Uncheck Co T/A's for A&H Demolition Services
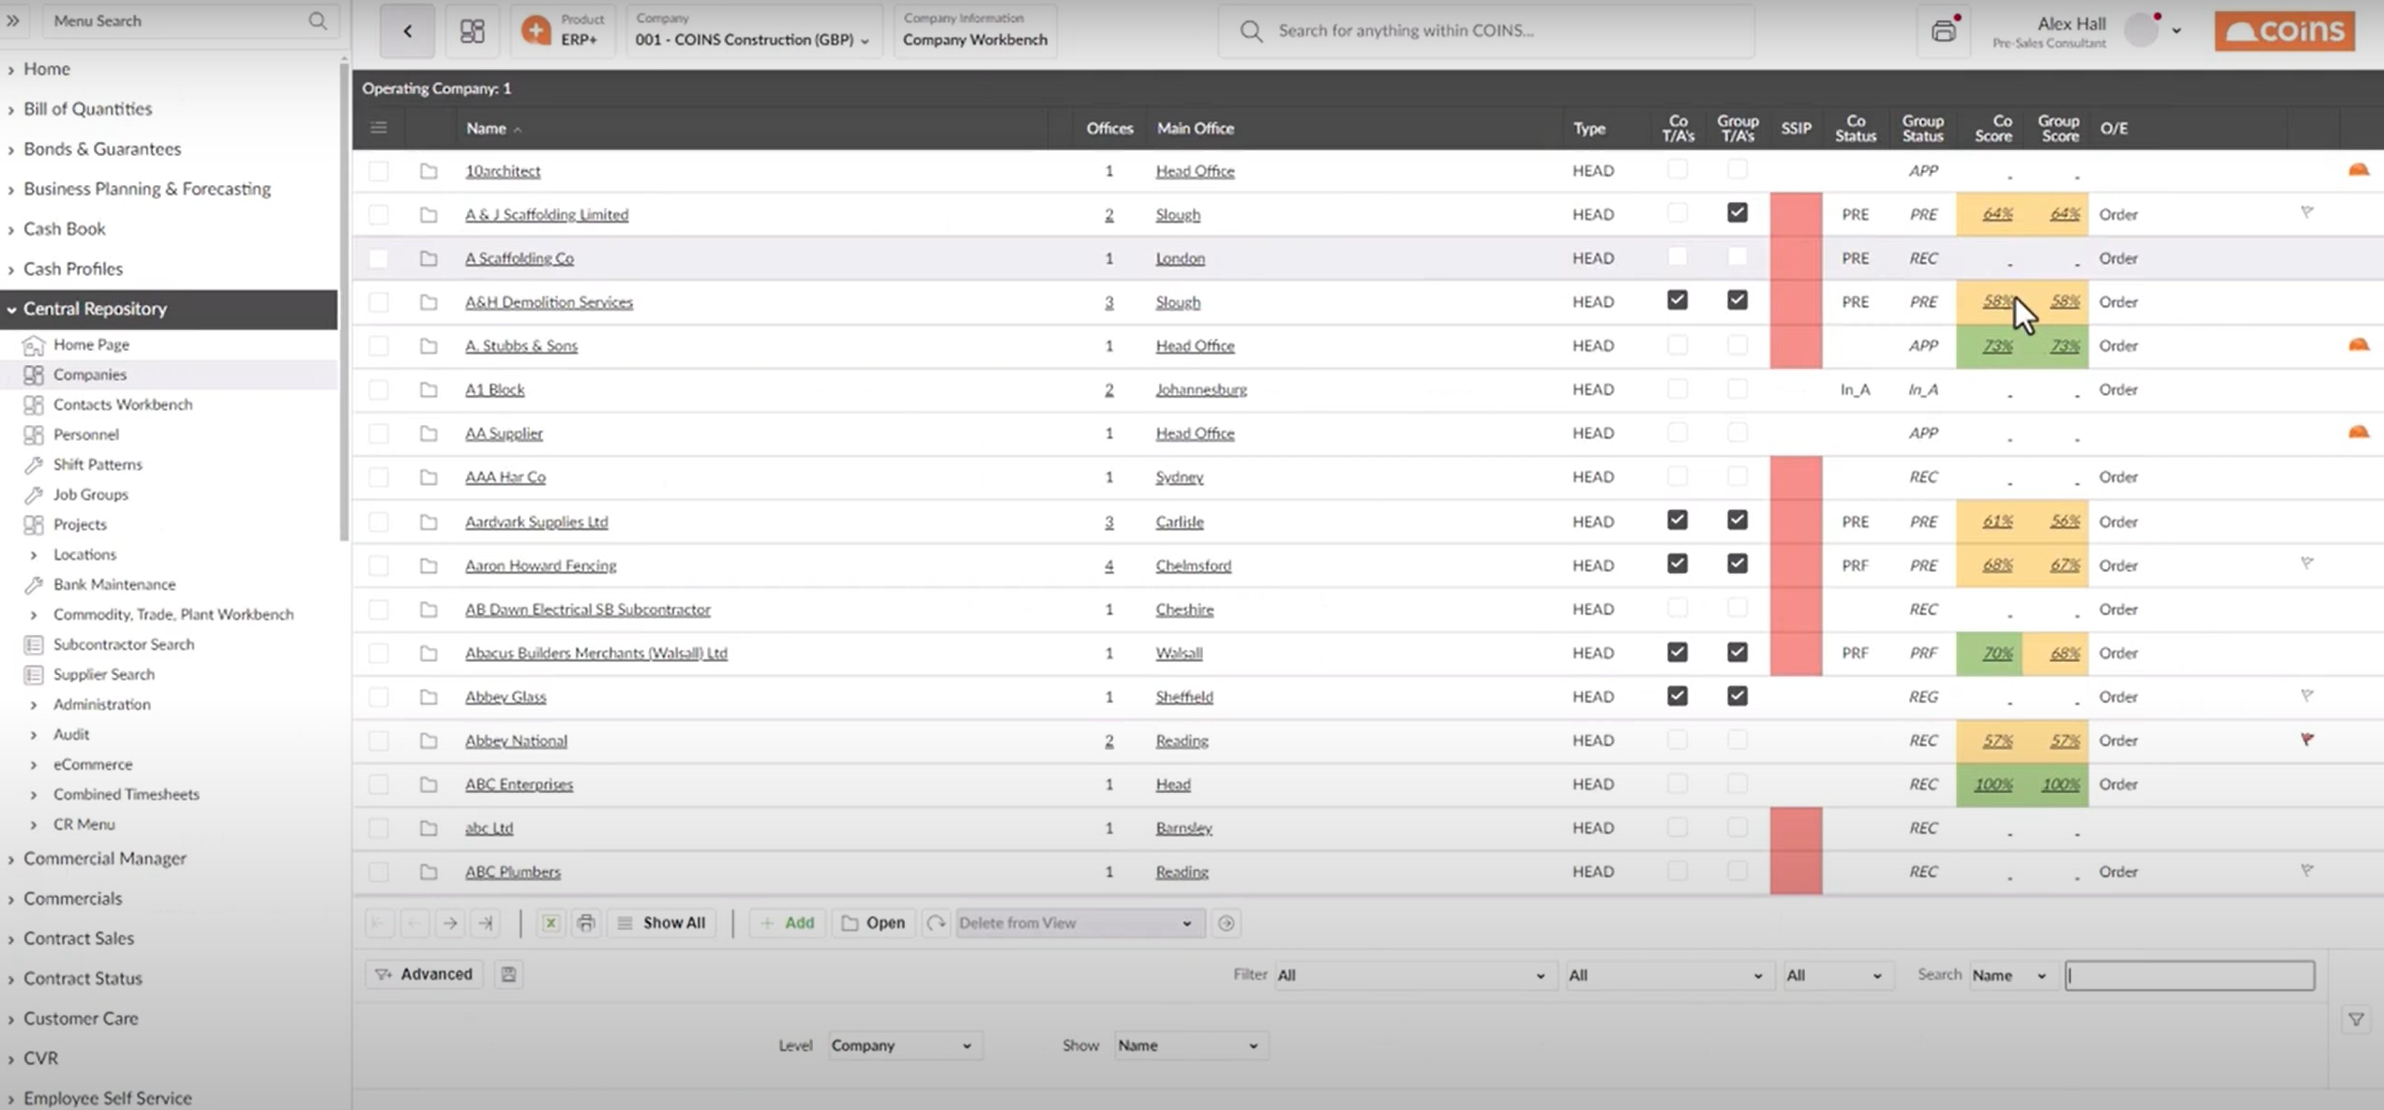This screenshot has height=1110, width=2384. 1677,300
